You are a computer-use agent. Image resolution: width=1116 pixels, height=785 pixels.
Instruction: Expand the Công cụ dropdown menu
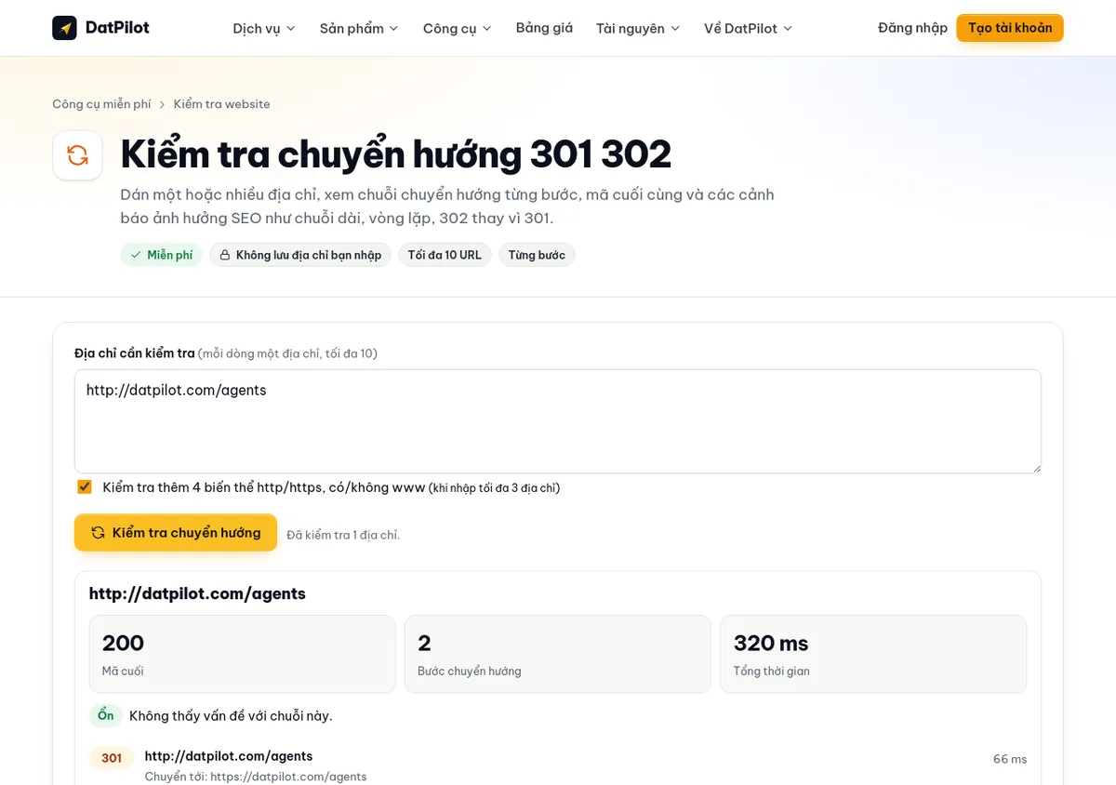pyautogui.click(x=458, y=28)
